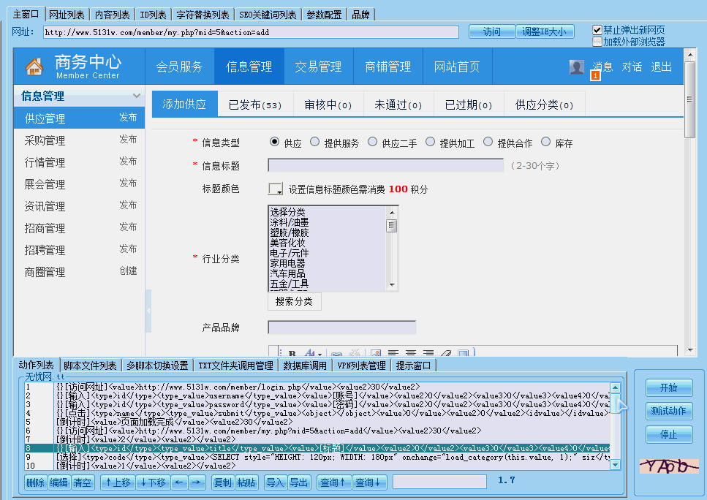Click the insert link chain icon
This screenshot has height=500, width=707.
[336, 354]
